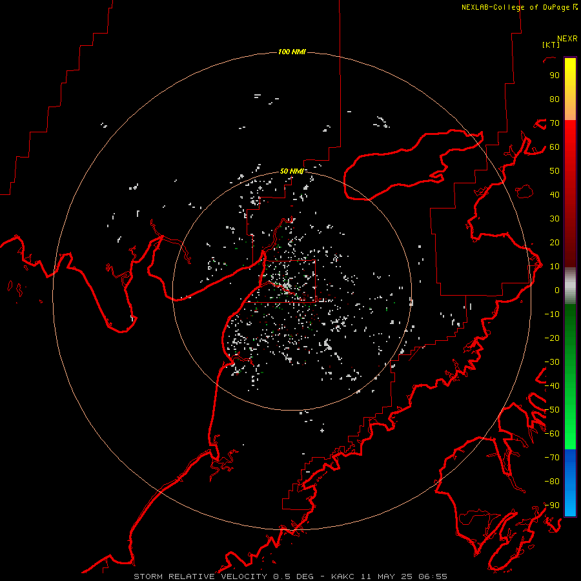Image resolution: width=581 pixels, height=581 pixels.
Task: Click the -40 value on velocity scale
Action: (x=552, y=386)
